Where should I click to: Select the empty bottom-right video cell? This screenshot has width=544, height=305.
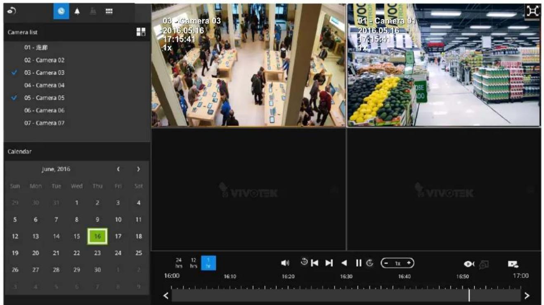(x=444, y=189)
